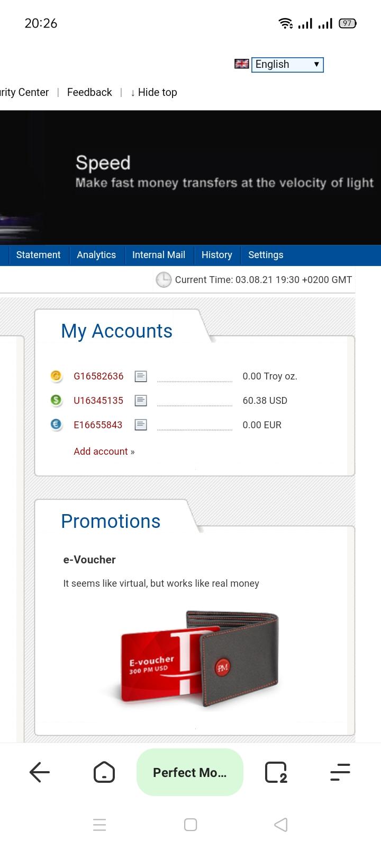Select the 60.38 USD balance
381x848 pixels.
[265, 401]
